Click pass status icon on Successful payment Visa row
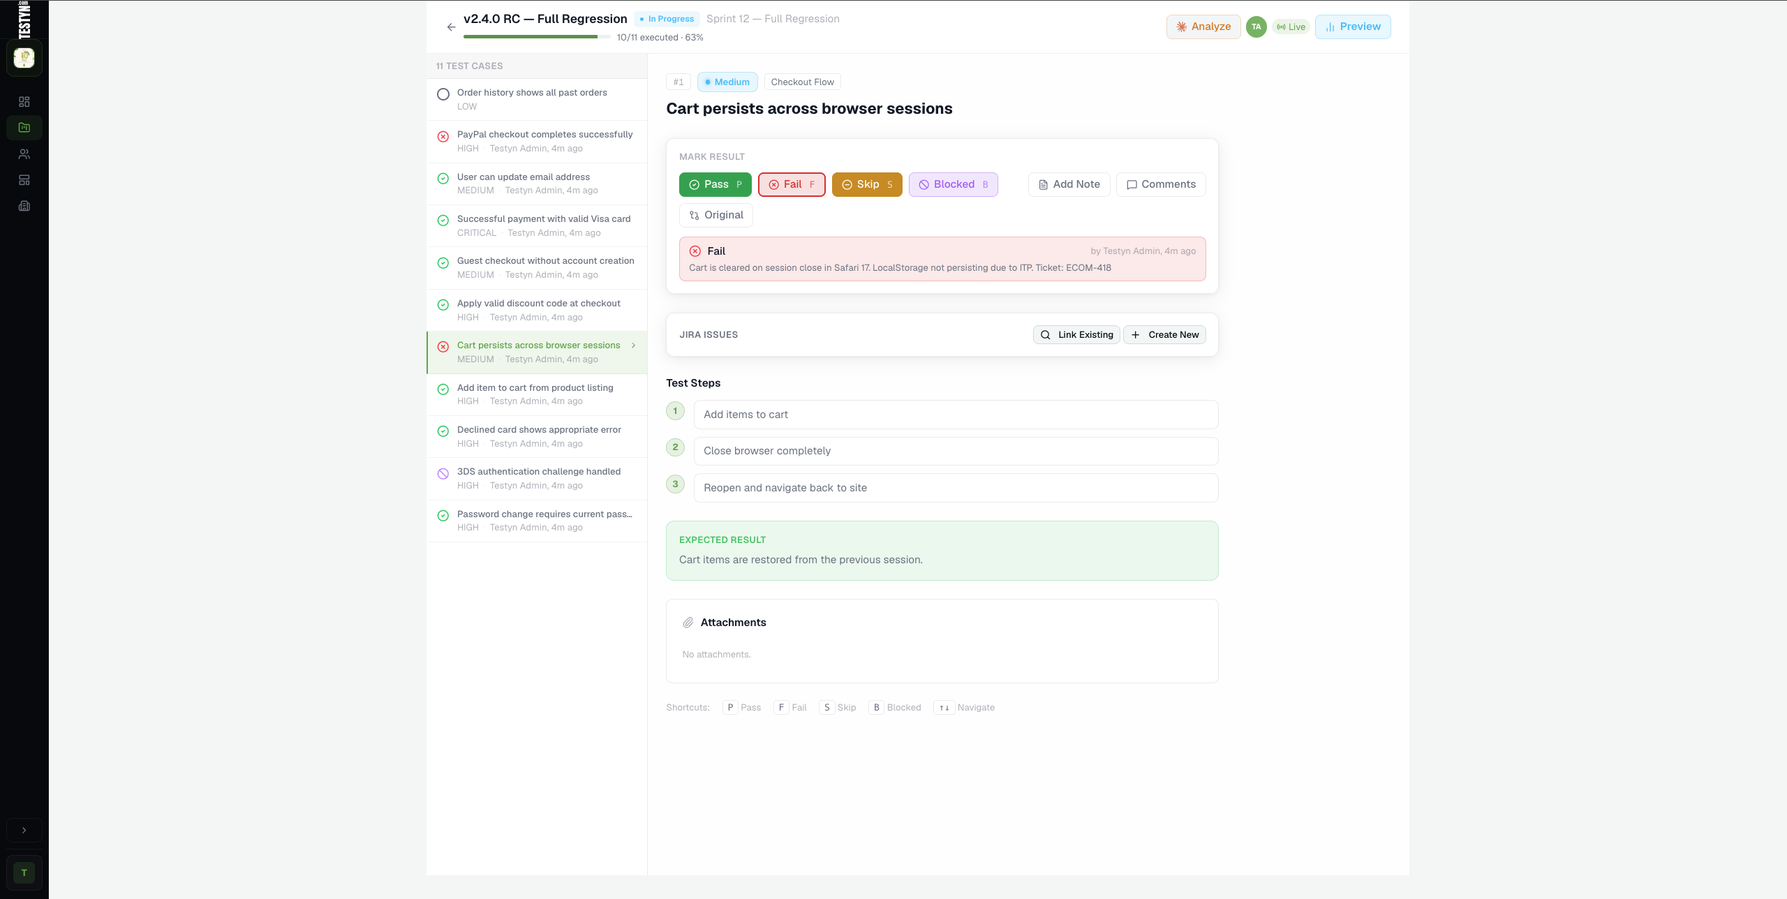Image resolution: width=1787 pixels, height=899 pixels. [443, 221]
